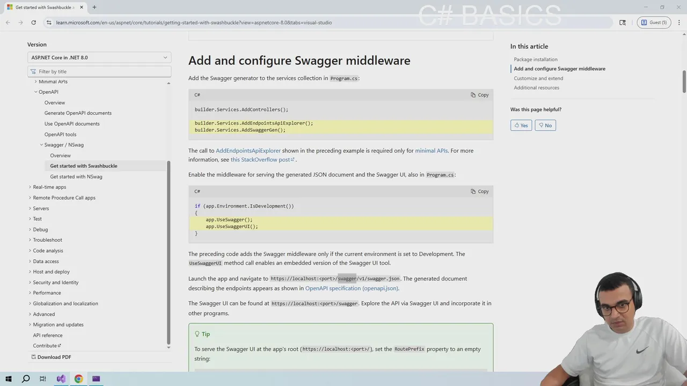The height and width of the screenshot is (386, 687).
Task: Open the purple terminal taskbar app
Action: (96, 379)
